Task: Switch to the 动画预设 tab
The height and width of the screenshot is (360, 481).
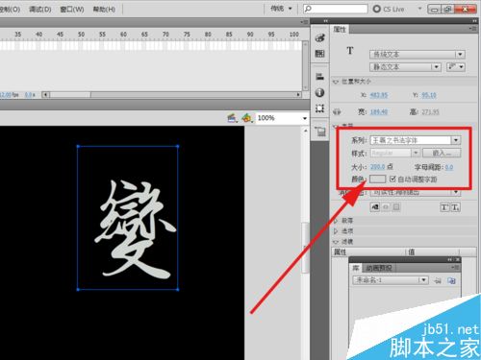Action: (x=379, y=268)
